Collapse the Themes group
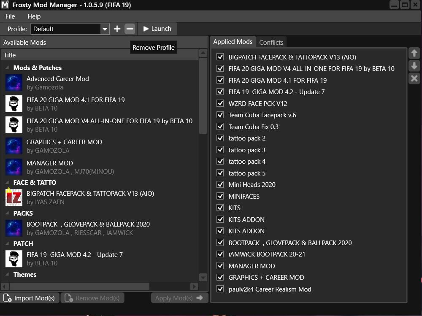Image resolution: width=422 pixels, height=316 pixels. (7, 275)
